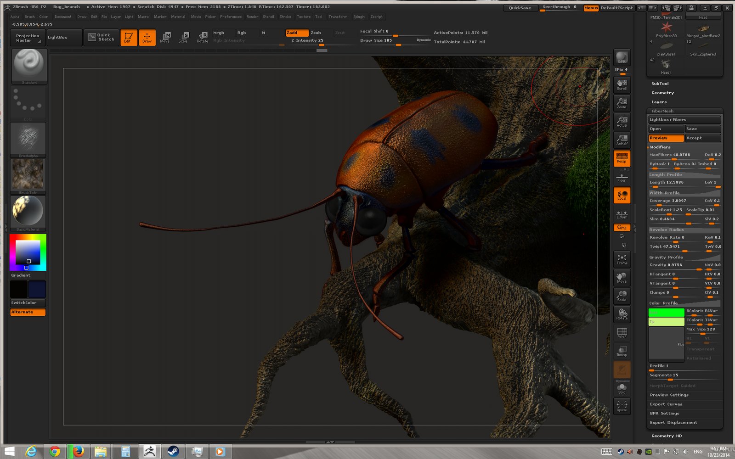Expand the Layers section
735x459 pixels.
659,102
